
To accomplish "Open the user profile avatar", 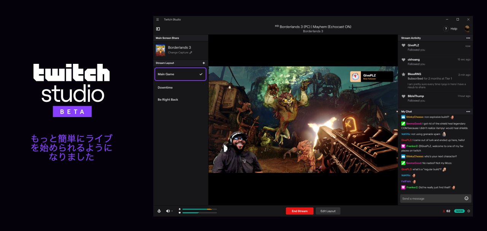I will (467, 29).
